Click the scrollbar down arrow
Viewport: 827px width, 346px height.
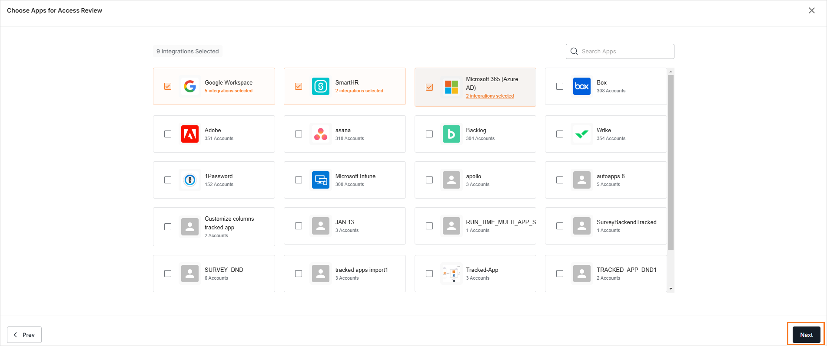pos(671,289)
